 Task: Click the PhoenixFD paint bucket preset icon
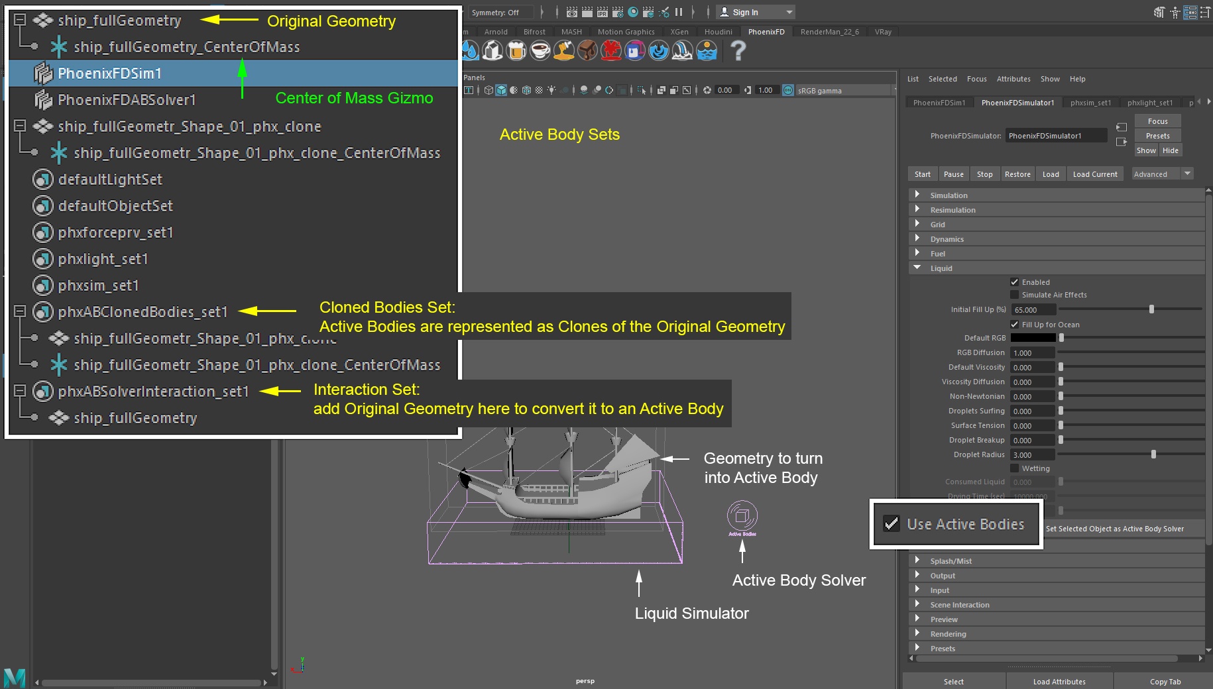(x=635, y=50)
